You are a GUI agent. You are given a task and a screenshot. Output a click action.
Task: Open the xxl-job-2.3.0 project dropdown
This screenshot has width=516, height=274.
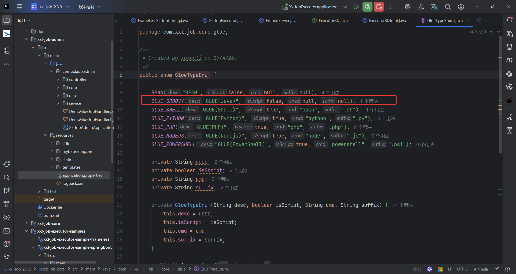pos(50,7)
